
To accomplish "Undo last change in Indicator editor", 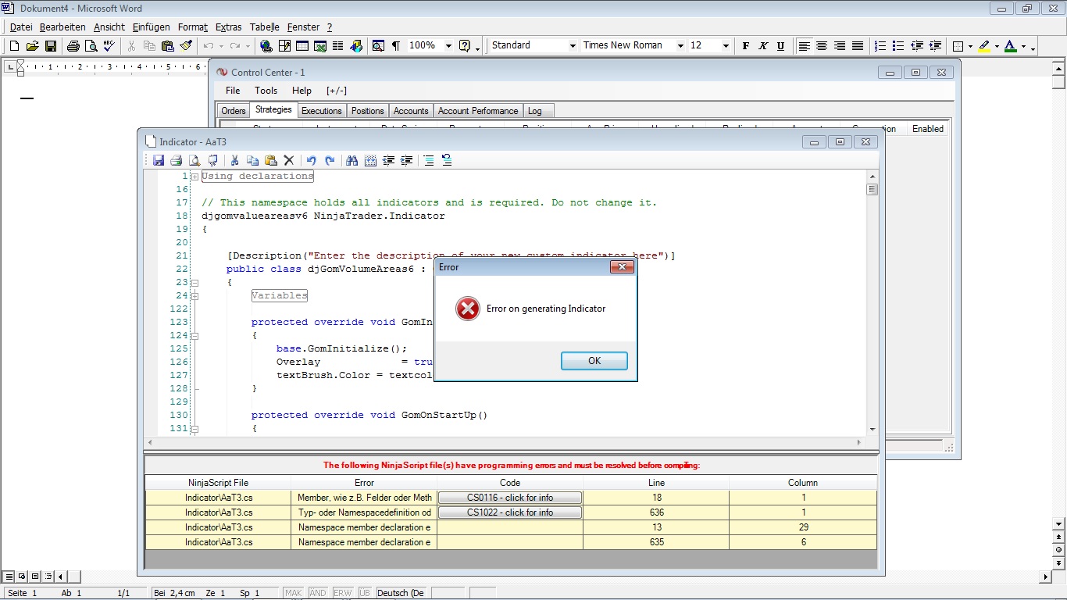I will [x=311, y=160].
